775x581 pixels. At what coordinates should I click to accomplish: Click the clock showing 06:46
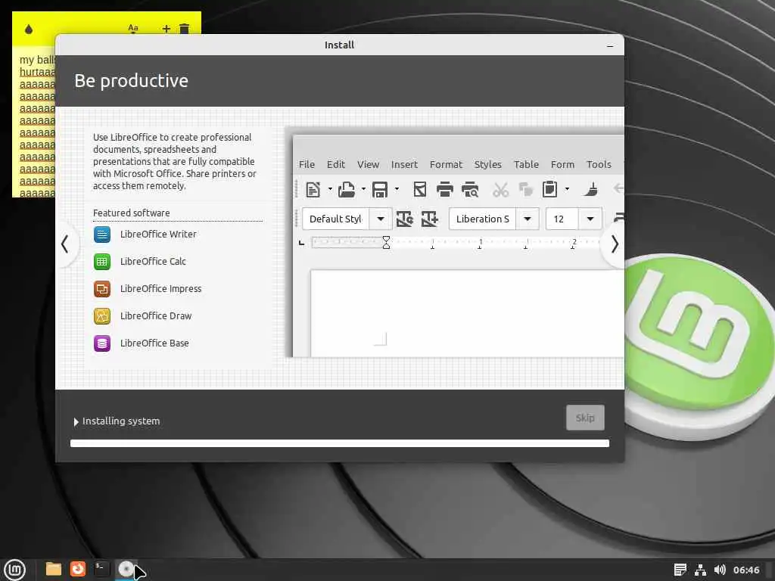tap(746, 570)
